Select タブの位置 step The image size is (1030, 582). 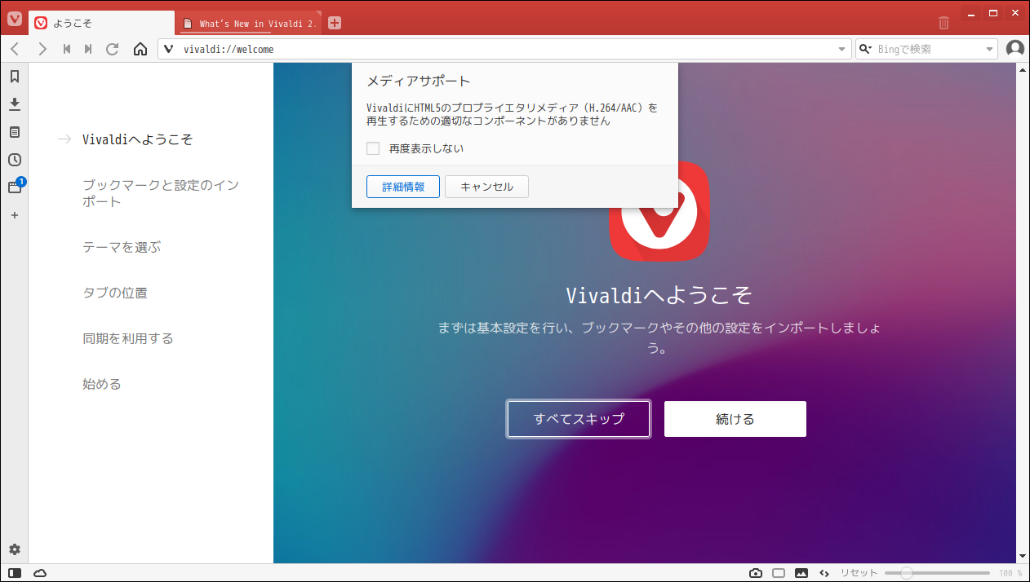pos(115,293)
